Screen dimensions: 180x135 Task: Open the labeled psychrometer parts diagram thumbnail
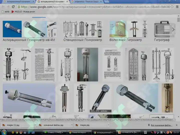coord(17,64)
